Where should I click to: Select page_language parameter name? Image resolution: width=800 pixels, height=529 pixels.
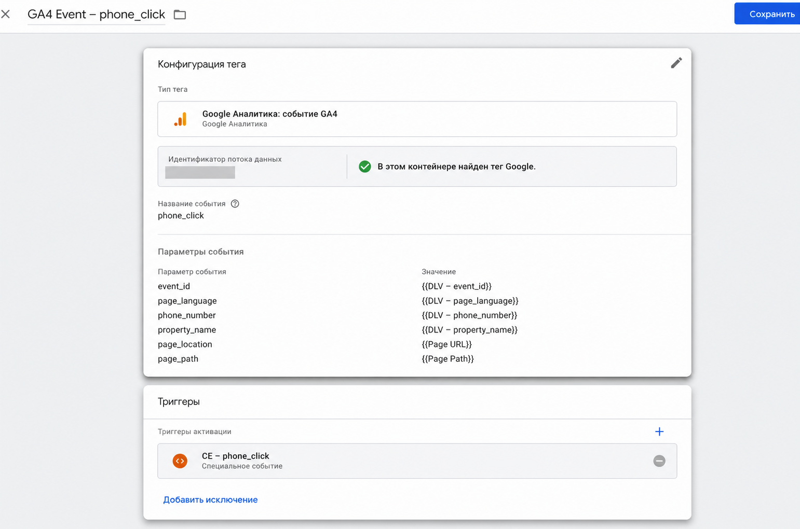pos(187,300)
